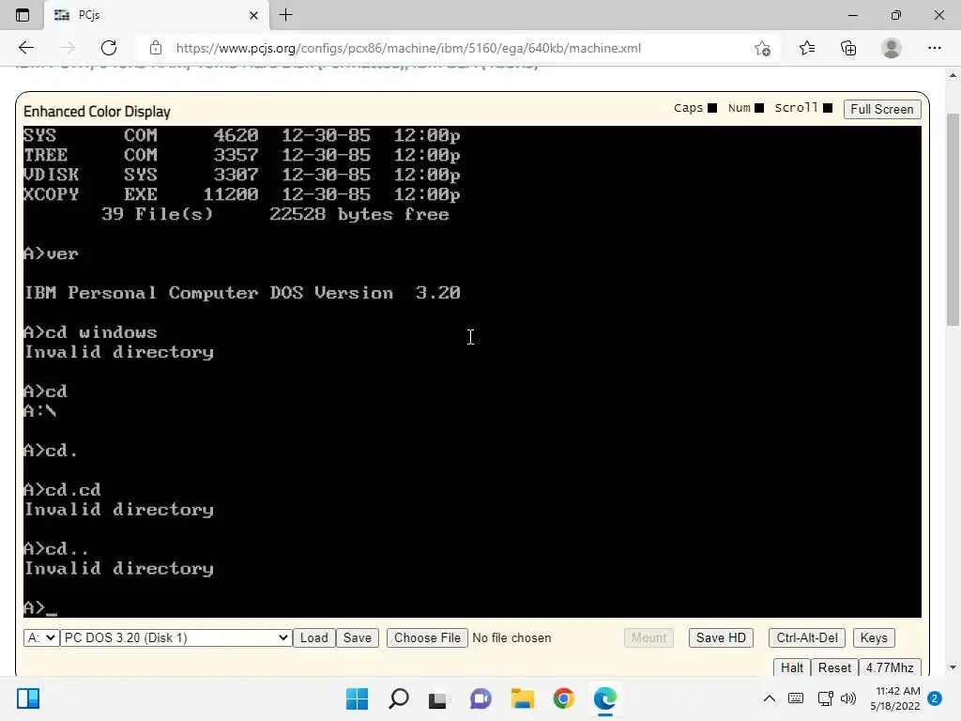Click the browser Back arrow
Image resolution: width=961 pixels, height=721 pixels.
[26, 48]
